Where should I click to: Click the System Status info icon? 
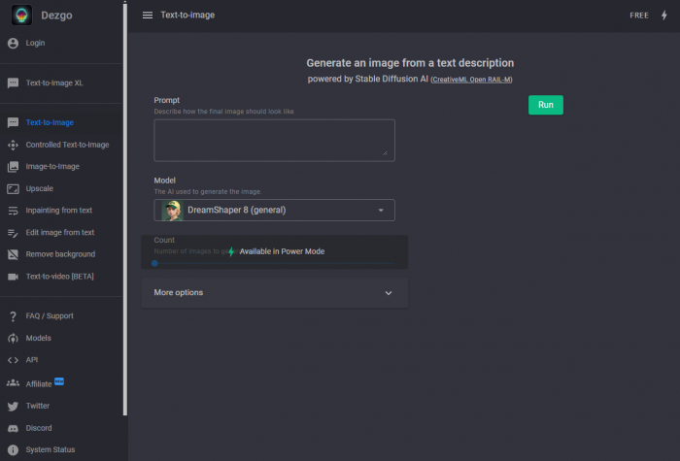[x=13, y=449]
